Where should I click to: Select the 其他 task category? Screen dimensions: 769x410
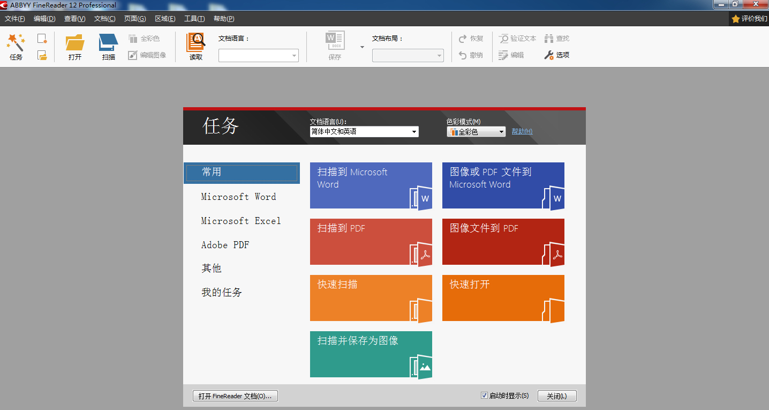[x=212, y=269]
